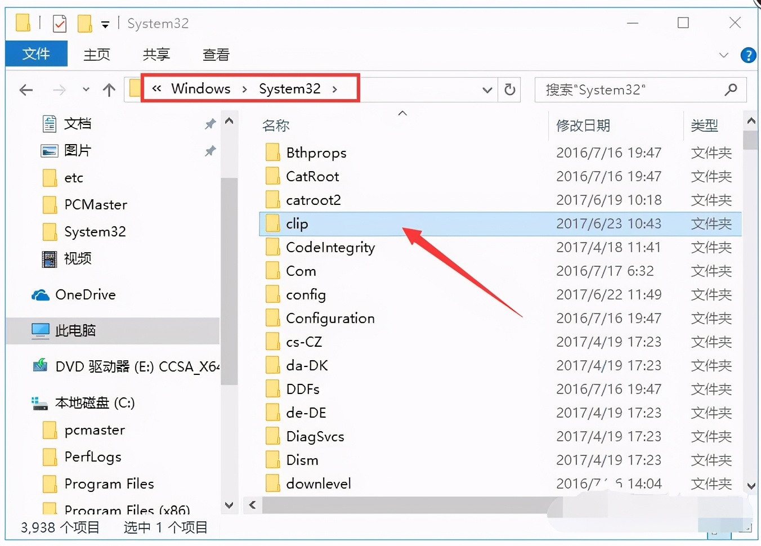Click the new folder icon in Quick Access Toolbar

pyautogui.click(x=84, y=23)
